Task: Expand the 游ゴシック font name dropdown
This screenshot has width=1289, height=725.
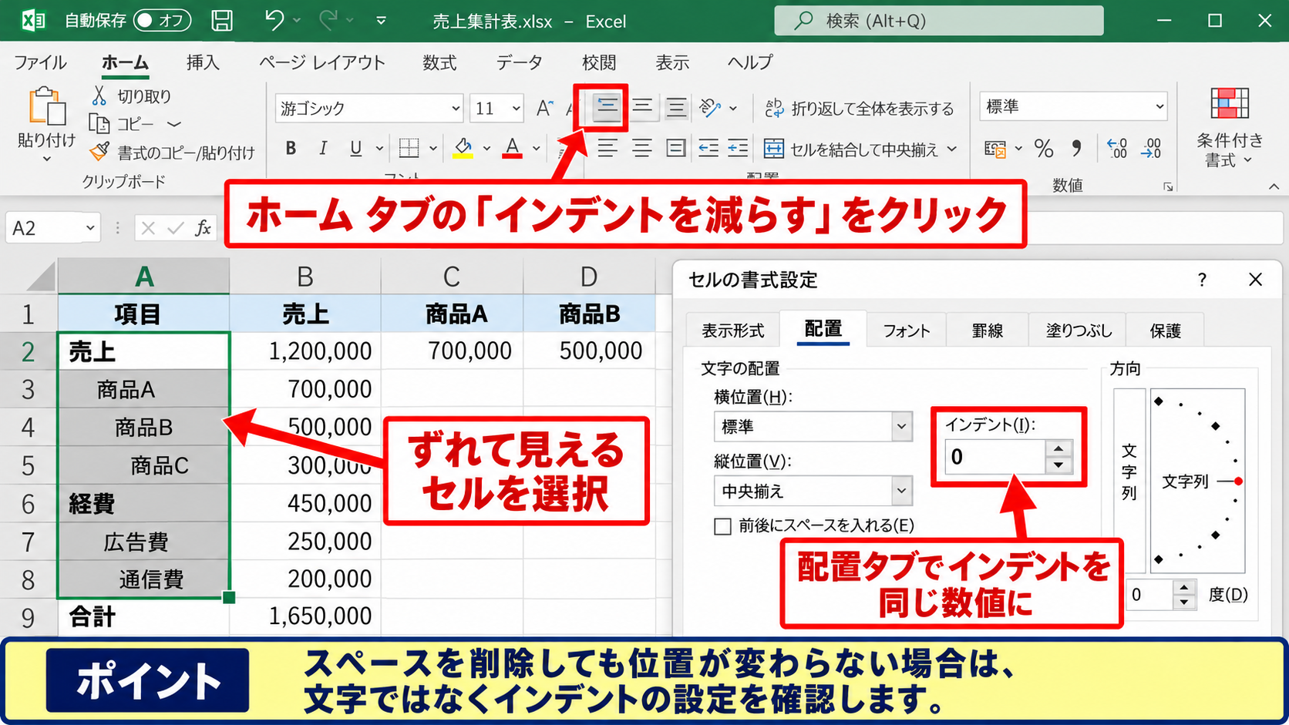Action: click(455, 109)
